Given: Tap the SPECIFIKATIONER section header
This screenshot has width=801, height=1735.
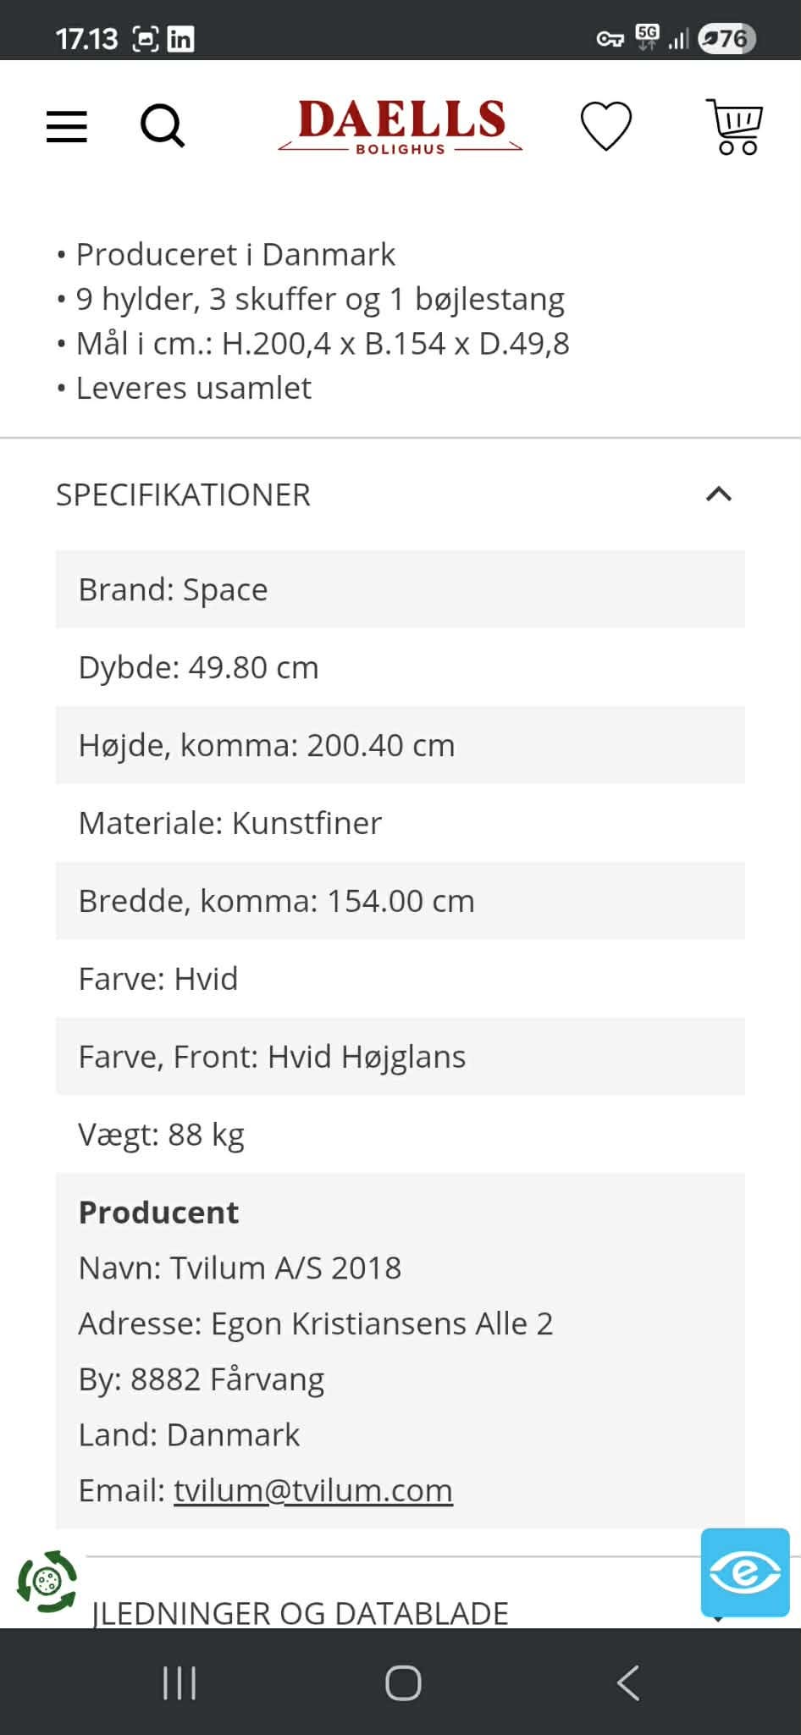Looking at the screenshot, I should click(183, 495).
